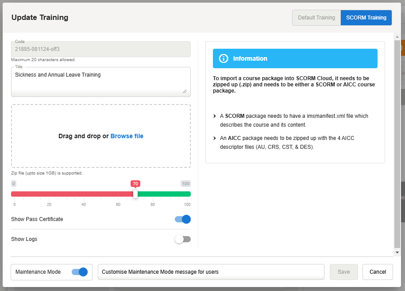The height and width of the screenshot is (291, 405).
Task: Click the chevron beside AICC package bullet
Action: tap(215, 138)
